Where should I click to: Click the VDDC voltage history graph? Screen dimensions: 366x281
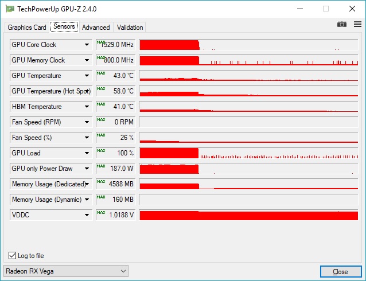click(248, 215)
